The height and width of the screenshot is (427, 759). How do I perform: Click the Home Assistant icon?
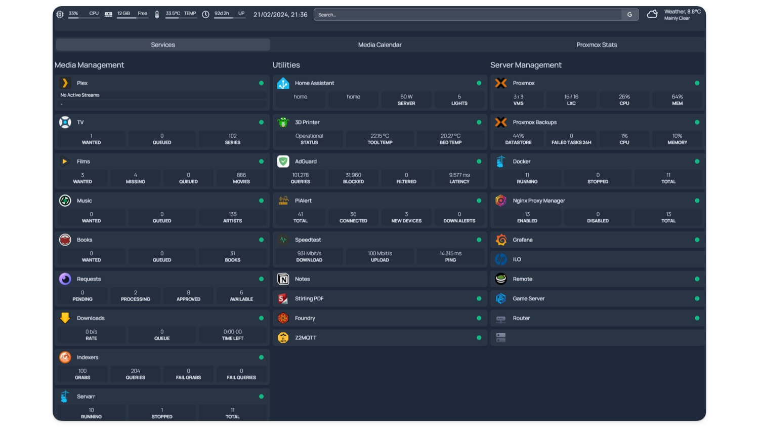[x=283, y=83]
